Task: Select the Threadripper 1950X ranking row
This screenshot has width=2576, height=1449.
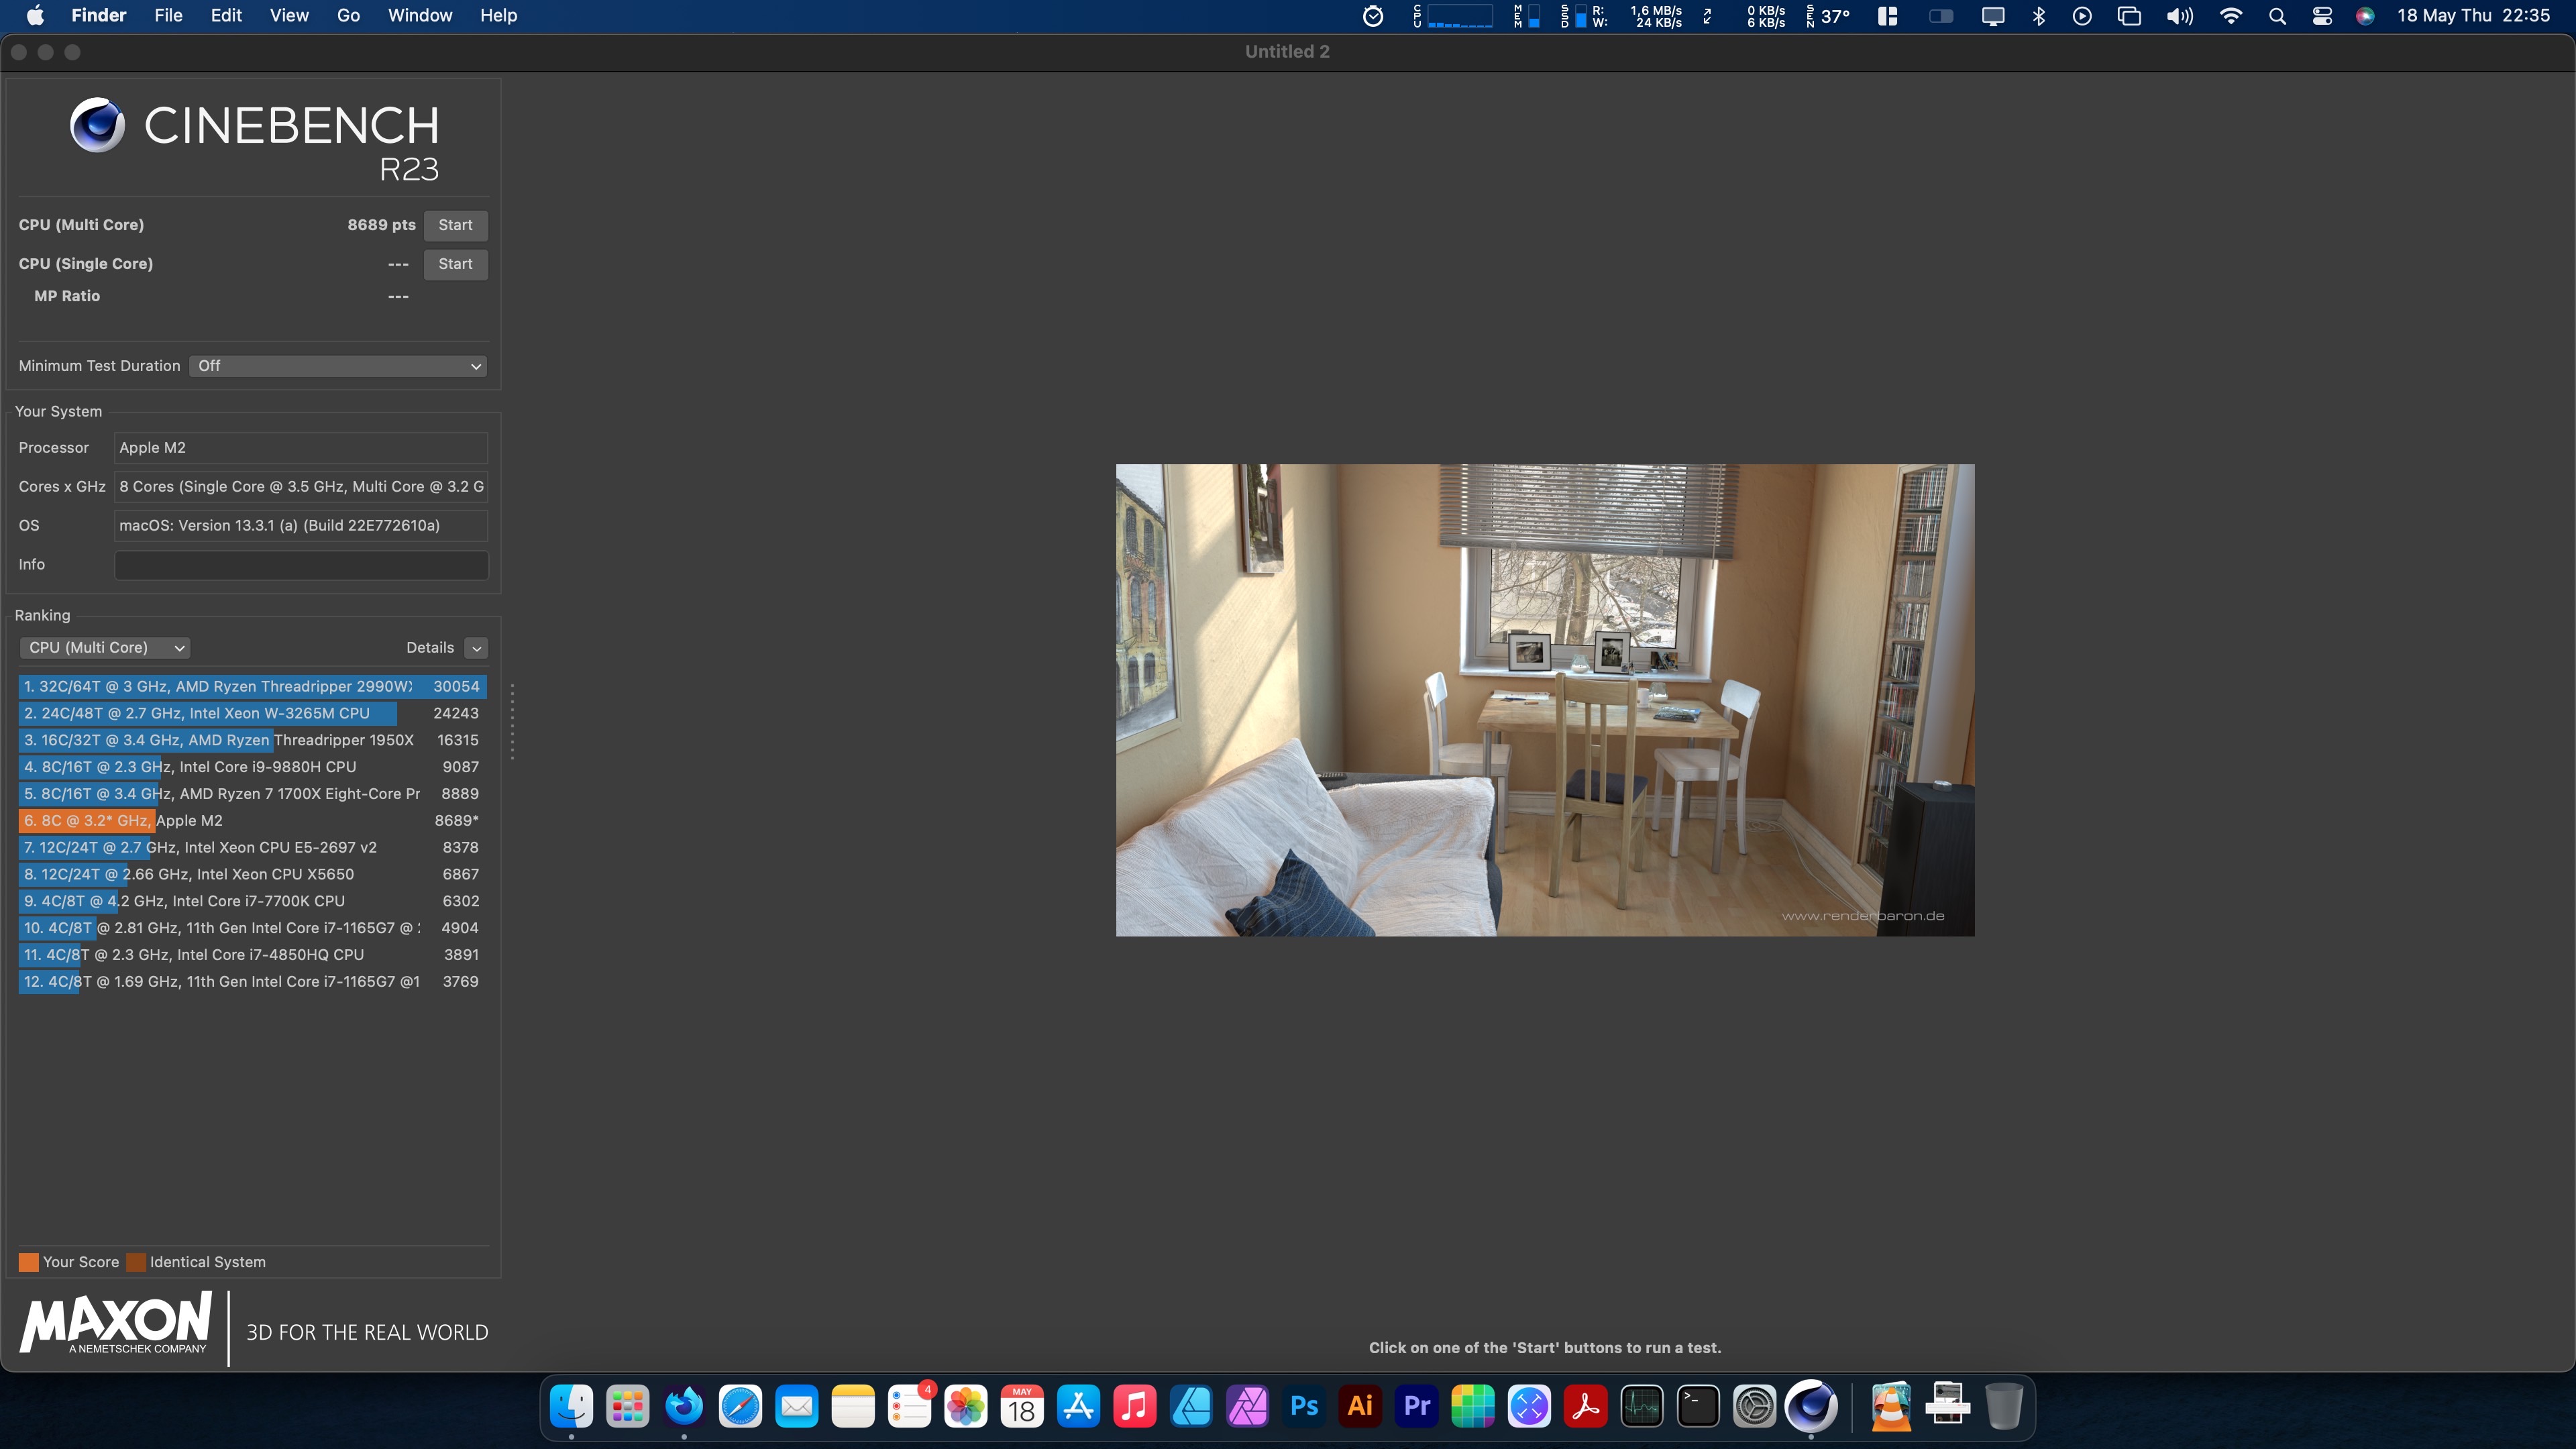Action: coord(252,741)
